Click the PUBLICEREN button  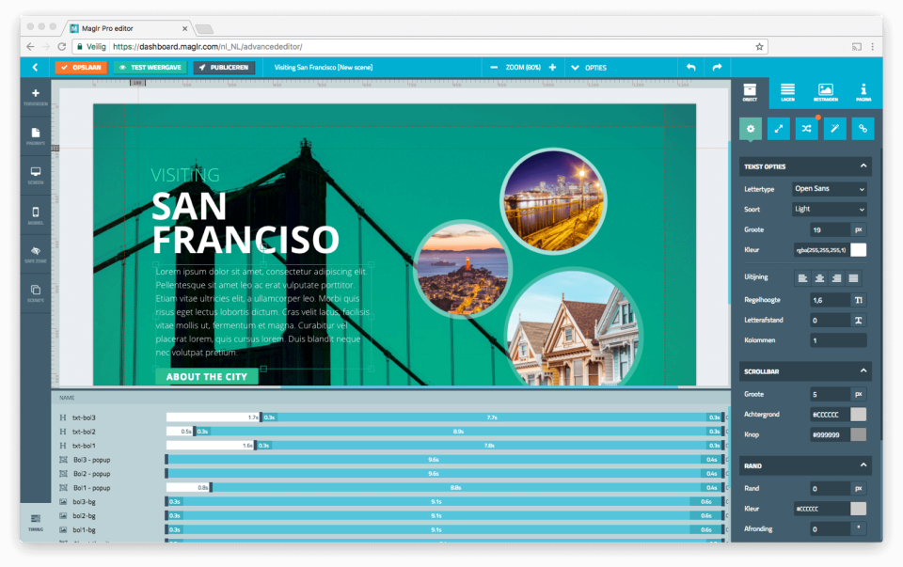tap(225, 67)
